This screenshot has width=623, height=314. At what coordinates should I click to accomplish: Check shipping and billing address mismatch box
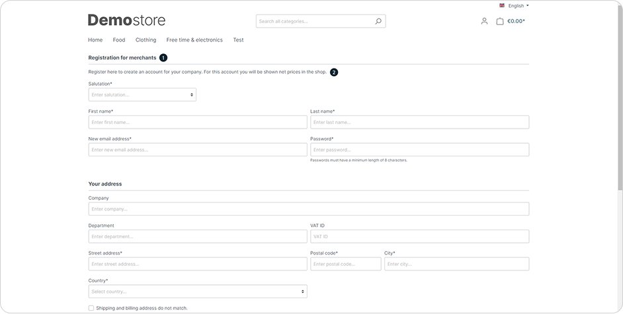[x=91, y=308]
